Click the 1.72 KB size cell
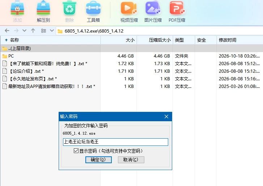The image size is (263, 186). (x=126, y=64)
